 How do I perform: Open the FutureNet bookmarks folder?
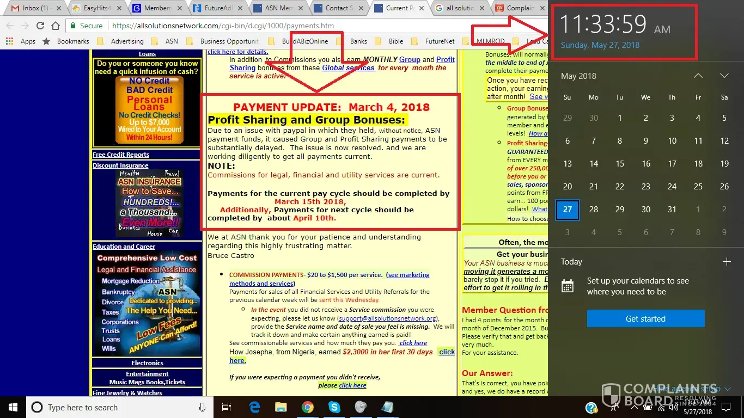pyautogui.click(x=433, y=41)
